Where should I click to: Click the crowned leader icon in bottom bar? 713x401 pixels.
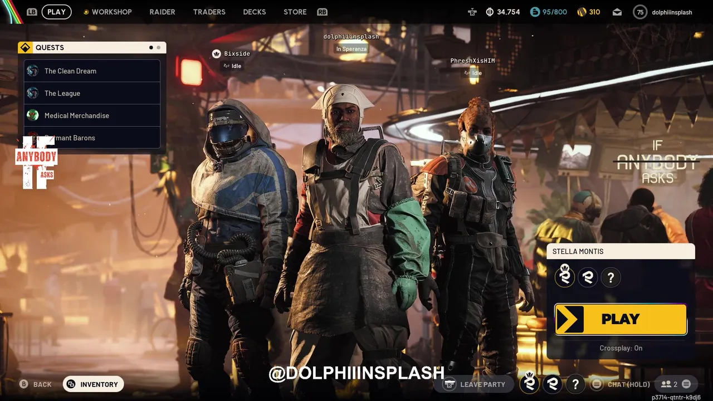pyautogui.click(x=530, y=383)
